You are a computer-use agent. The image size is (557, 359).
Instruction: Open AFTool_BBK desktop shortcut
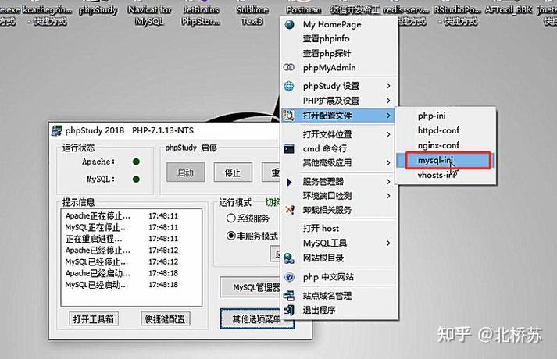(509, 10)
